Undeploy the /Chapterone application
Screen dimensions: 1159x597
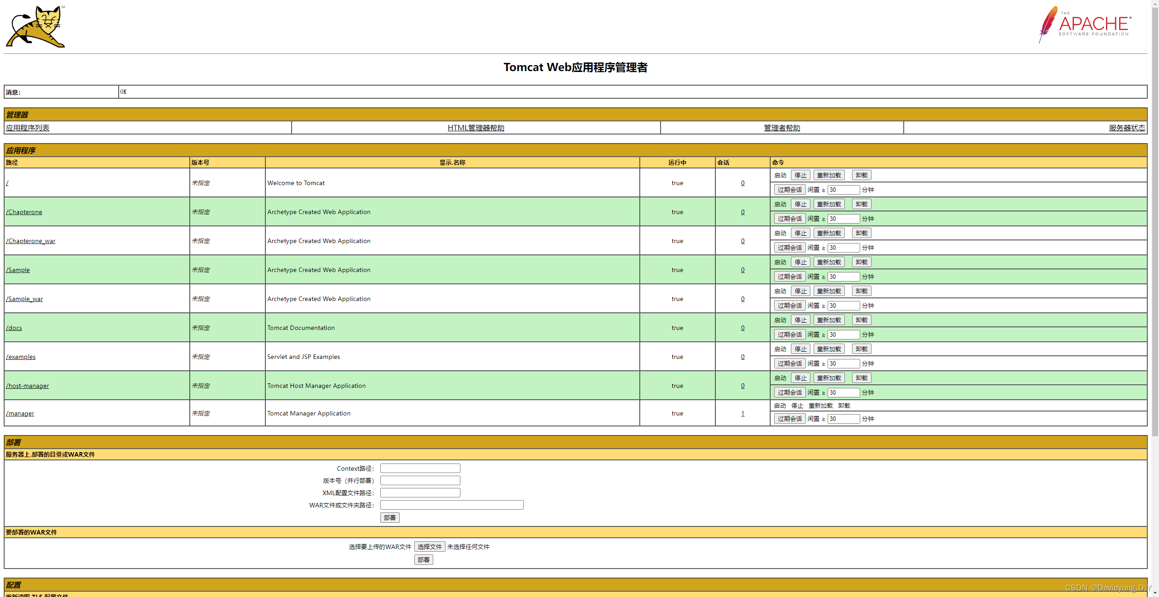pos(862,204)
